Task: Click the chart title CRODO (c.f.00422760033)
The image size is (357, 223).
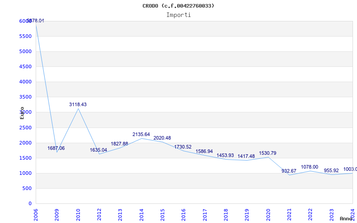Action: tap(178, 6)
